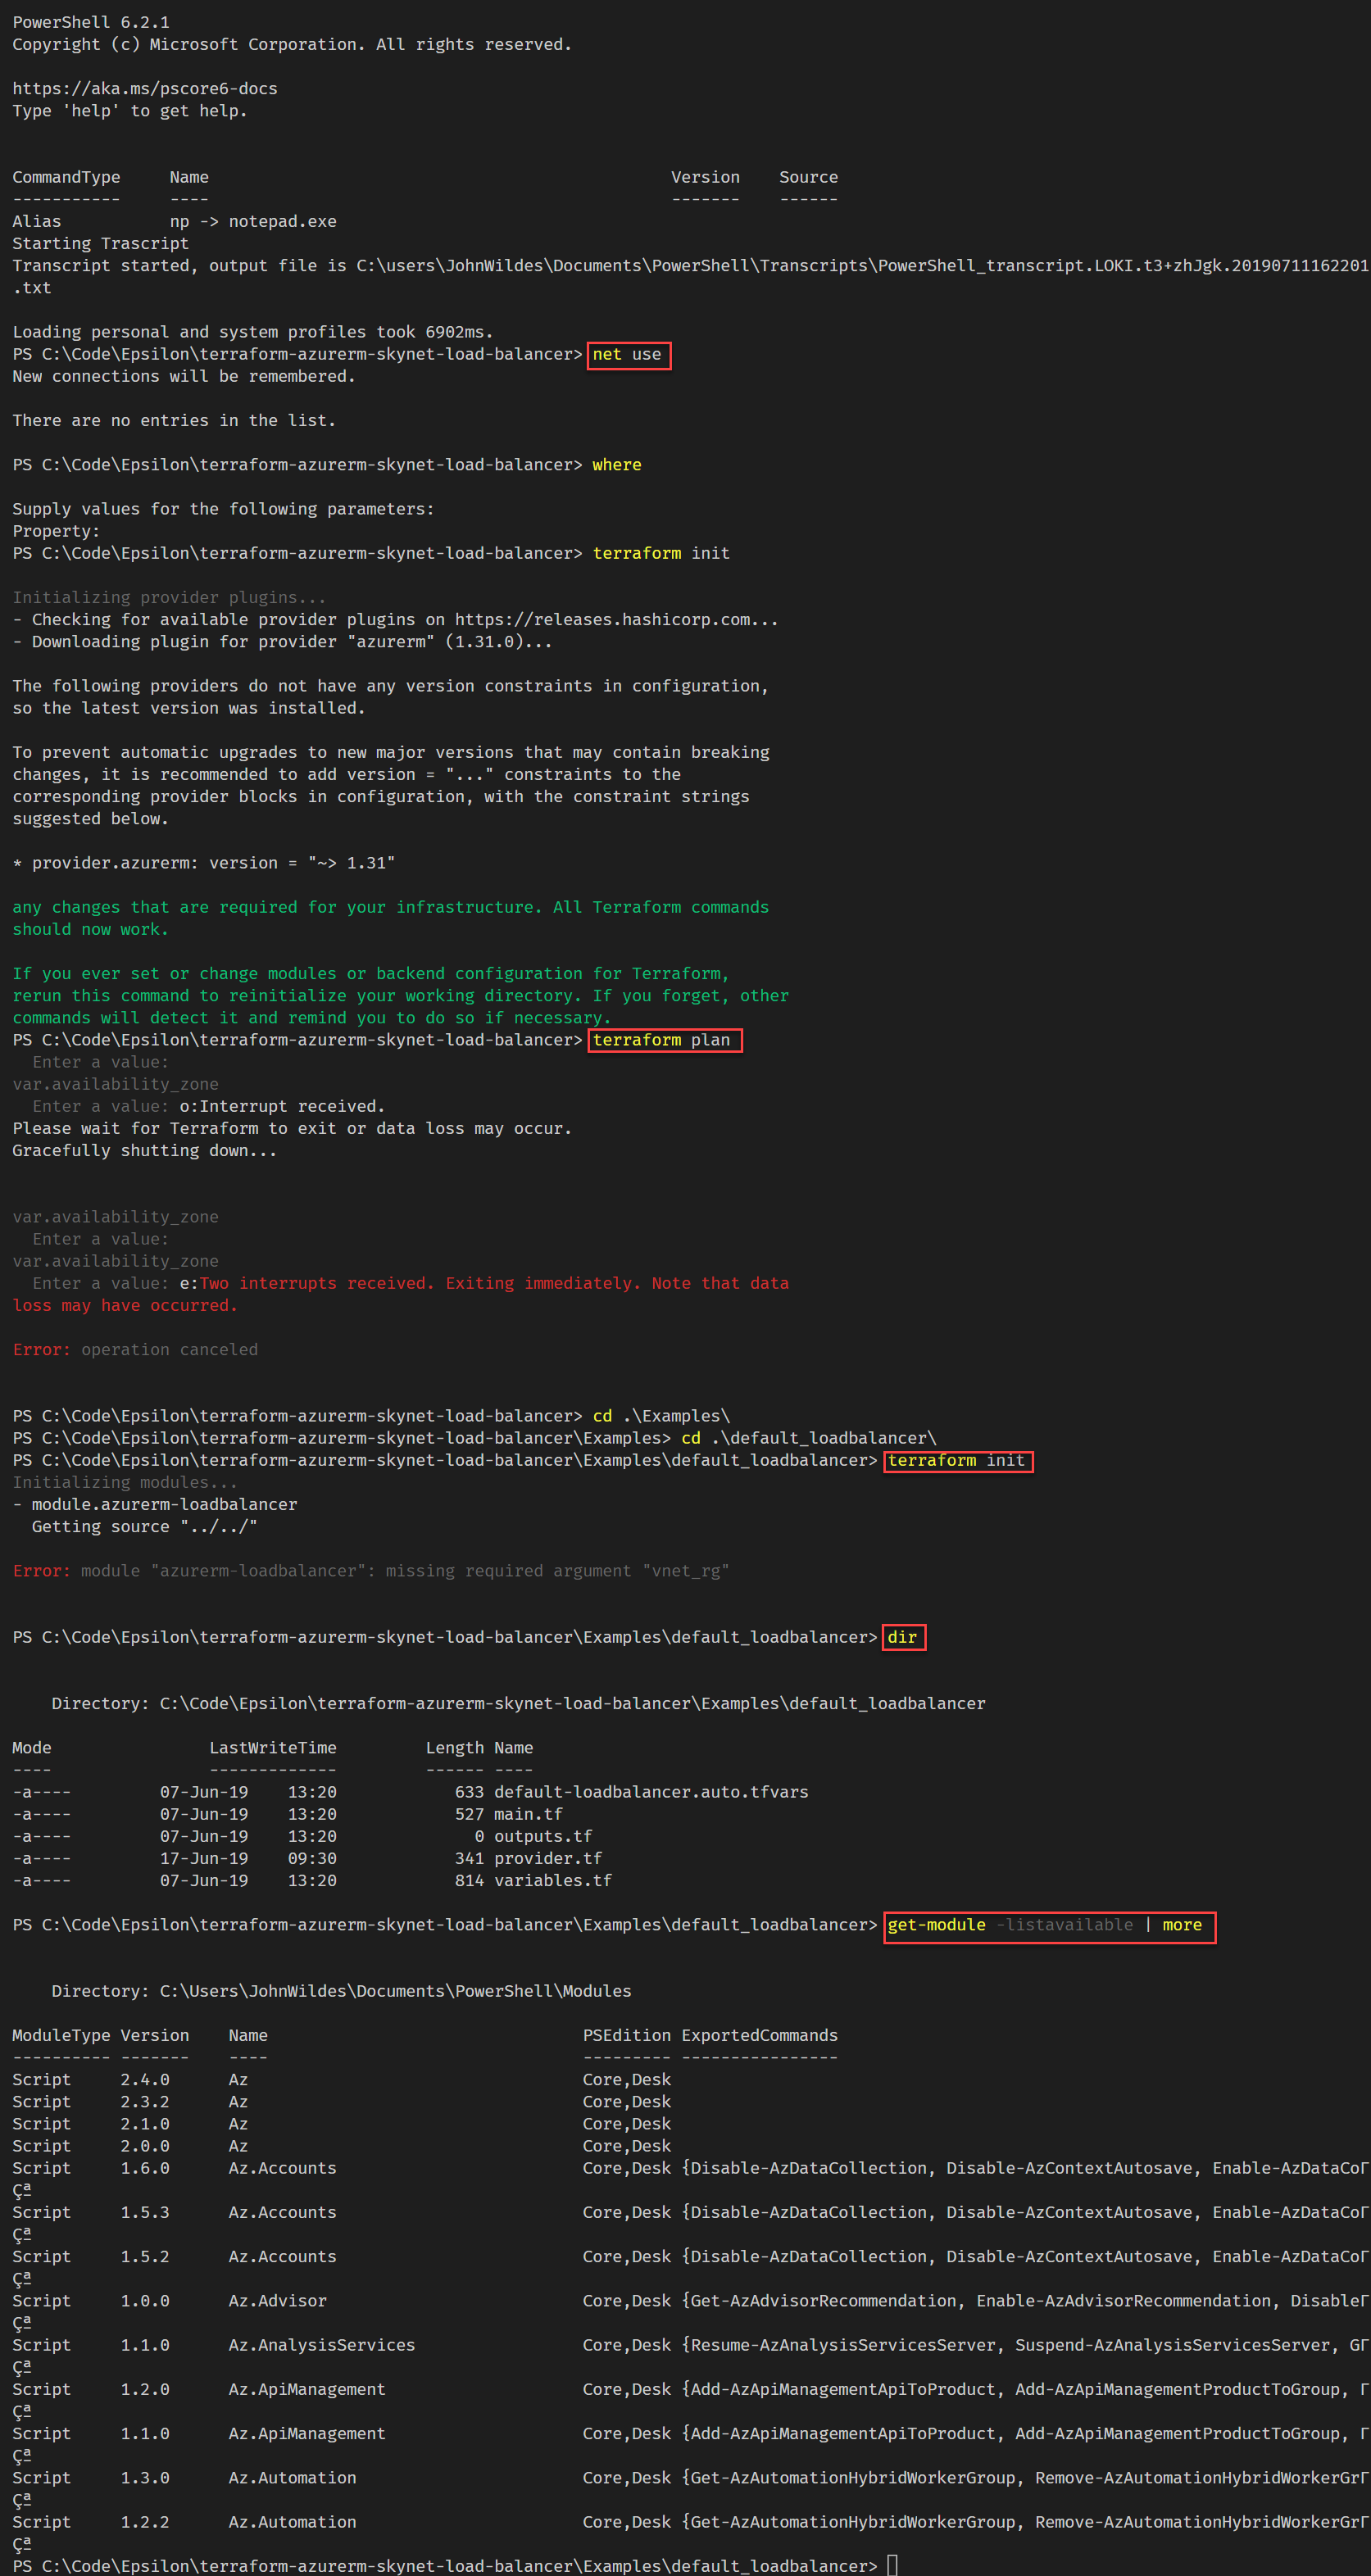Select the highlighted "terraform plan" command
Screen dimensions: 1371x2576
click(x=663, y=1040)
